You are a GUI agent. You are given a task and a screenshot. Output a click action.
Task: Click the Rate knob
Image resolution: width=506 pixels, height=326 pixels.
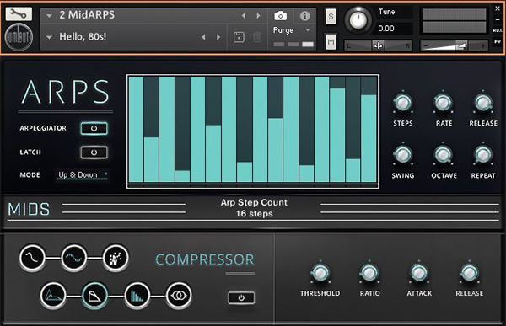443,103
